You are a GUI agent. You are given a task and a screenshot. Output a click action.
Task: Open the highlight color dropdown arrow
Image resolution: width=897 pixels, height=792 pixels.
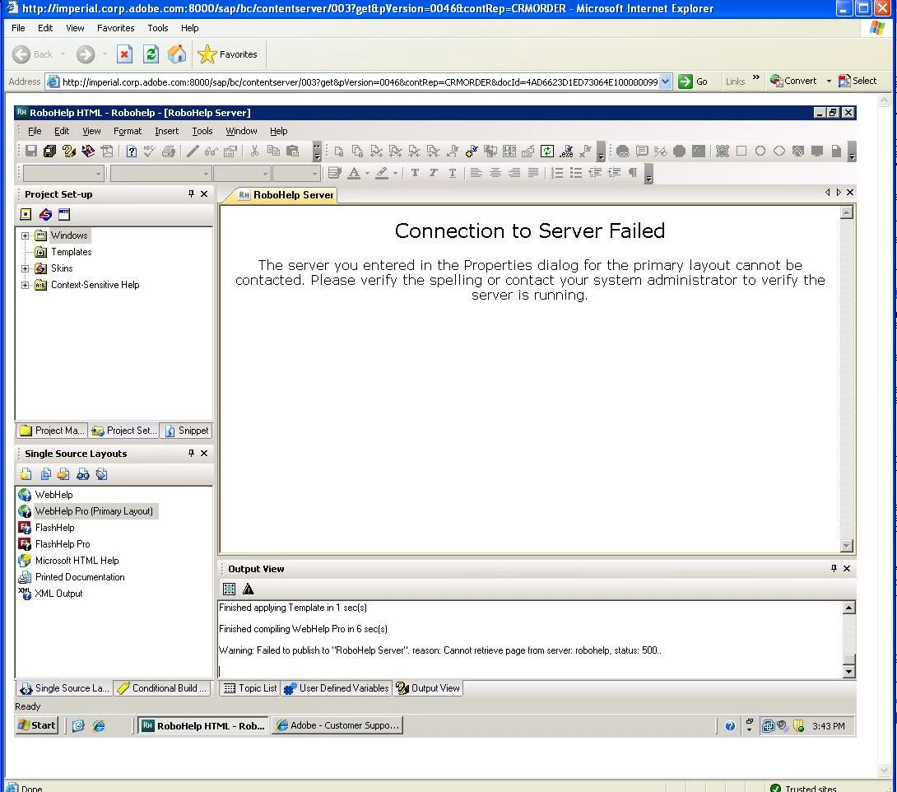[395, 173]
